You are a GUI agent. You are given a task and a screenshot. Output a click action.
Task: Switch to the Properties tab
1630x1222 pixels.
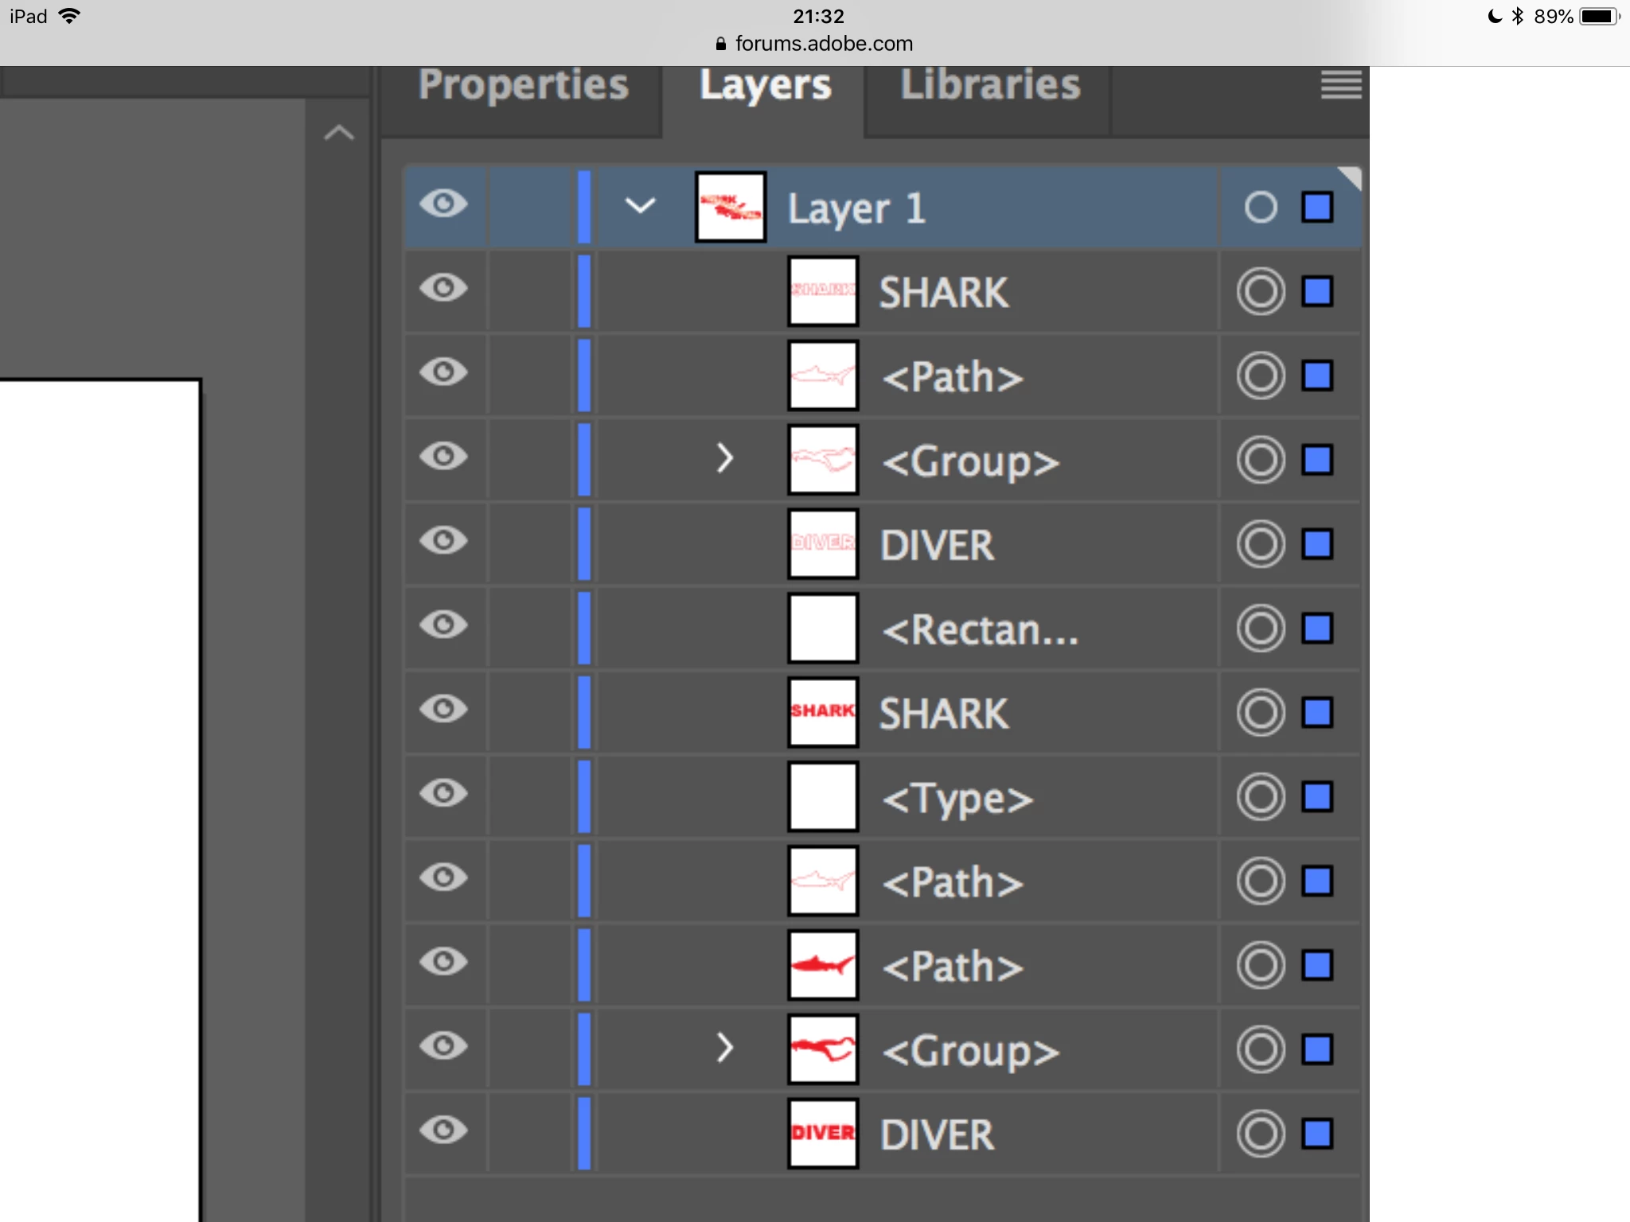pos(524,86)
